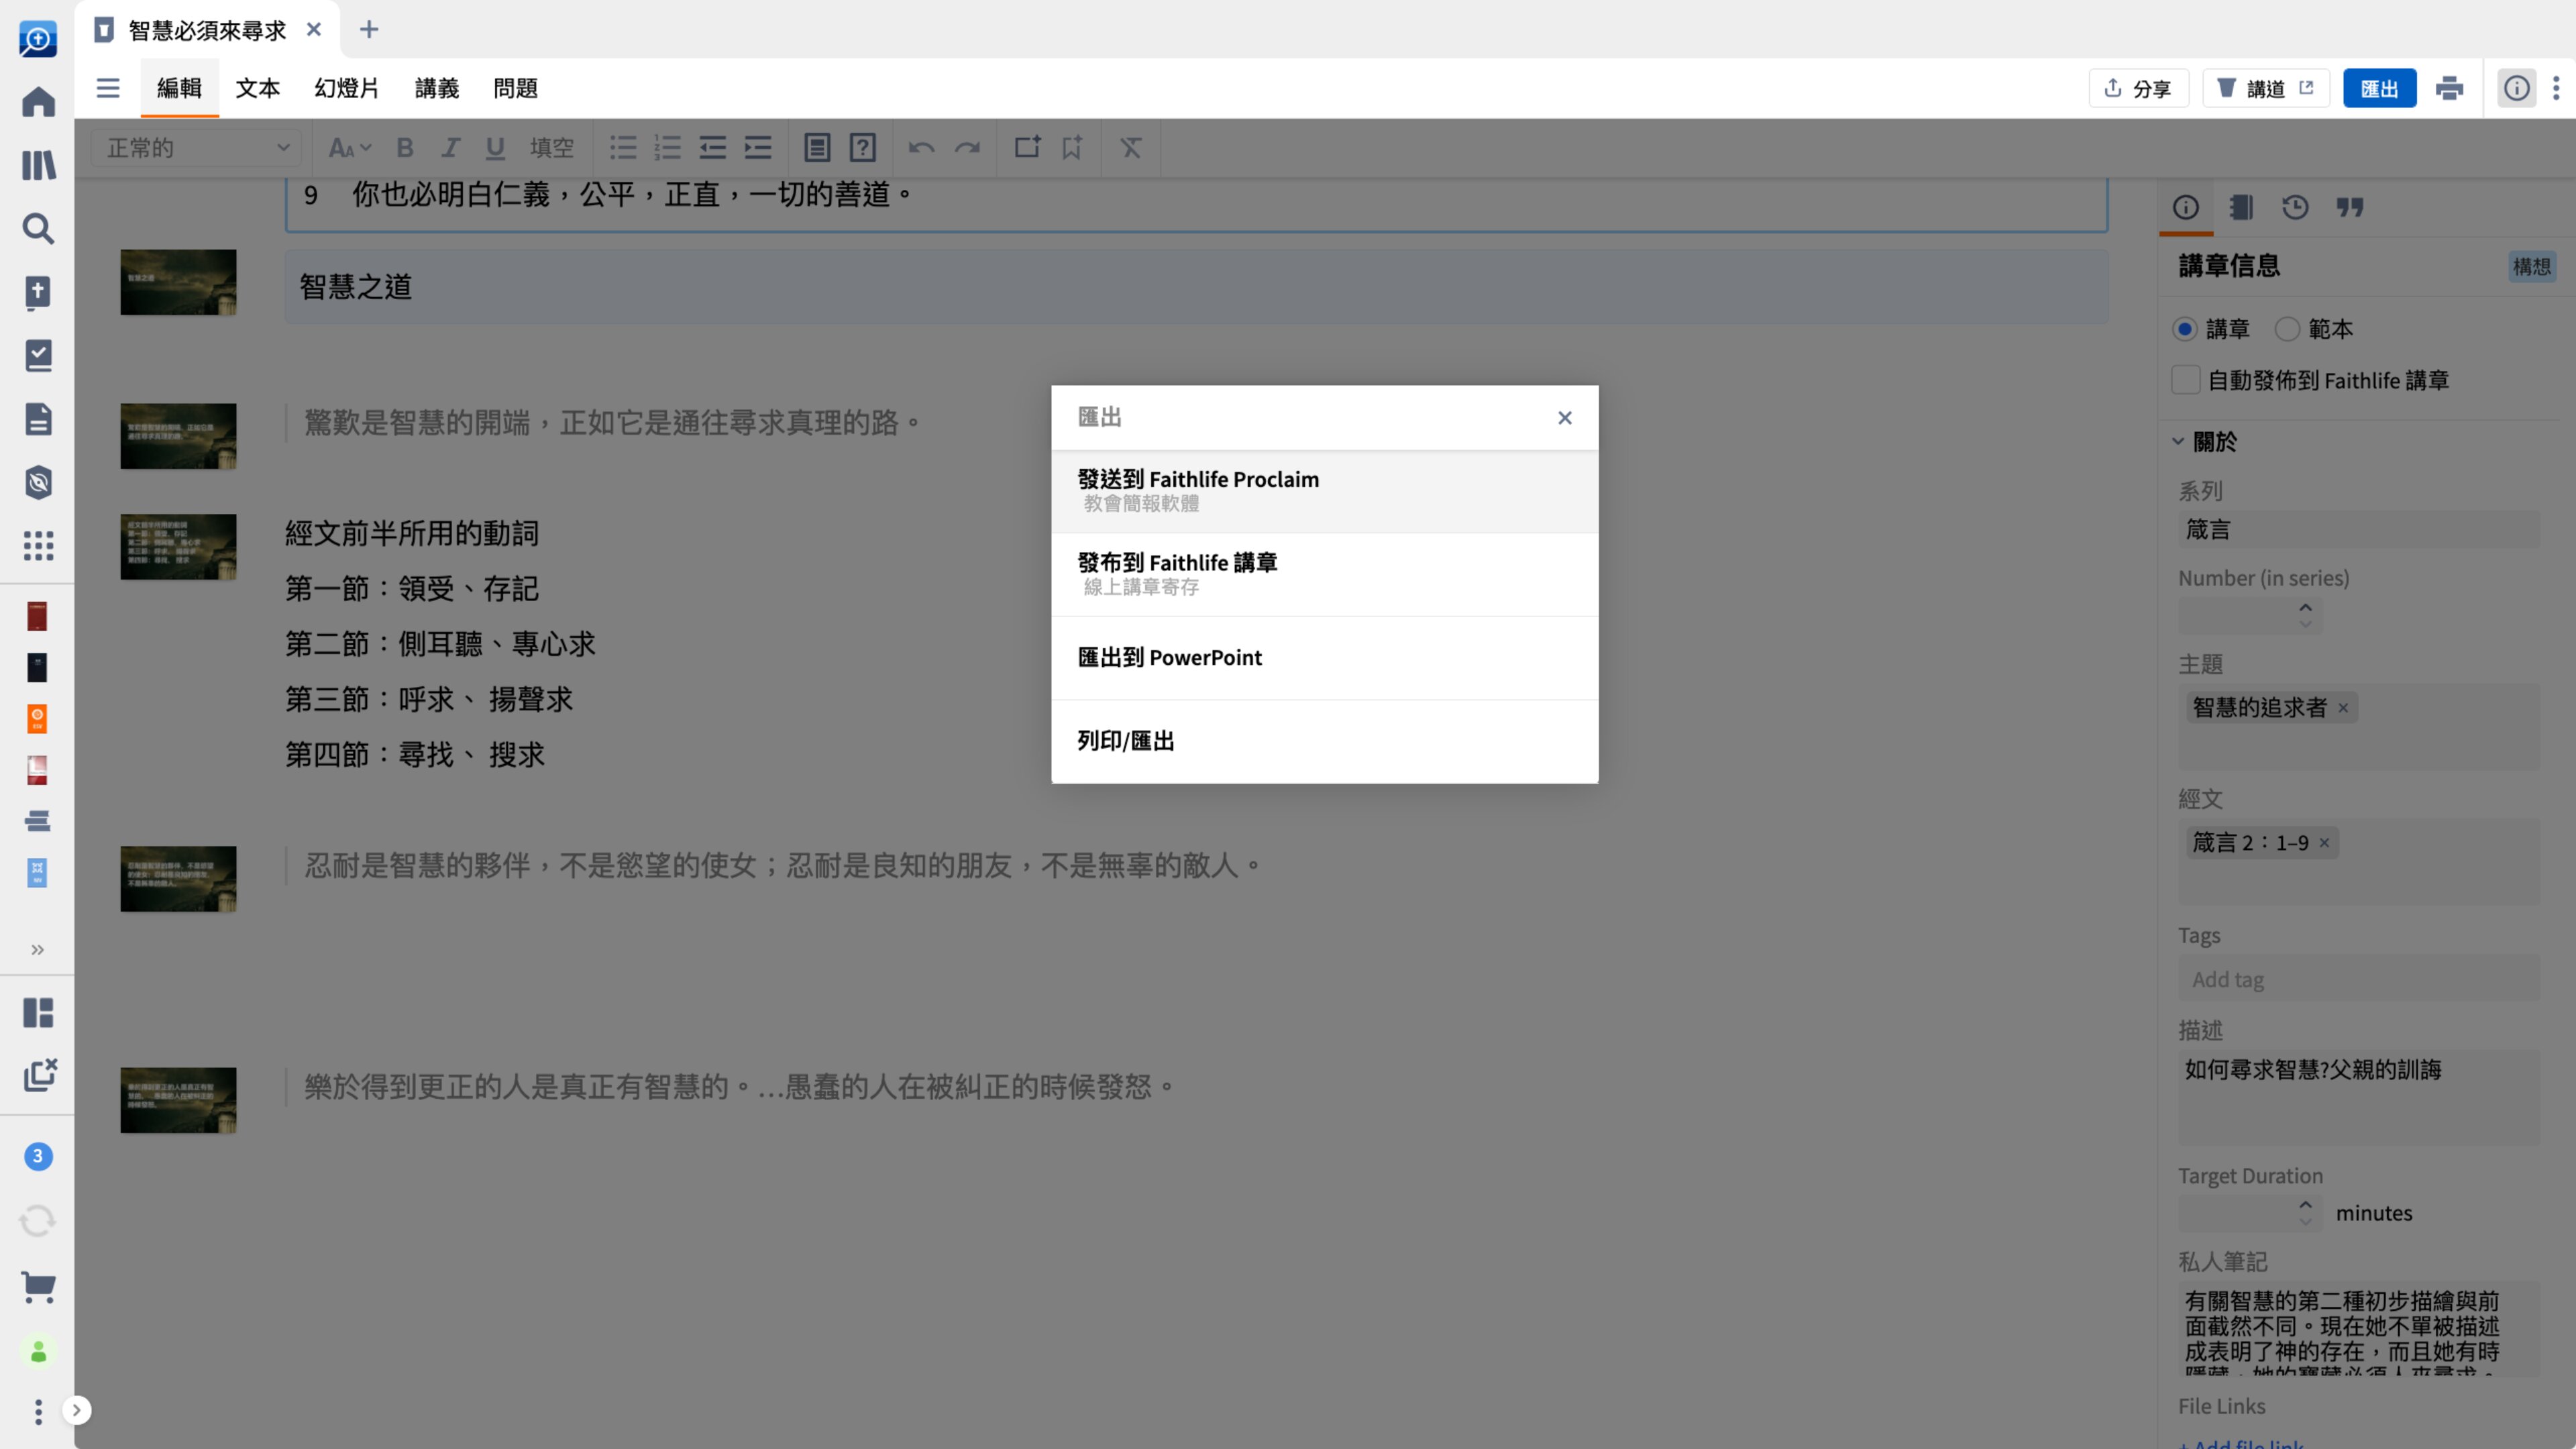Image resolution: width=2576 pixels, height=1449 pixels.
Task: Click the Add tag input field
Action: (2358, 979)
